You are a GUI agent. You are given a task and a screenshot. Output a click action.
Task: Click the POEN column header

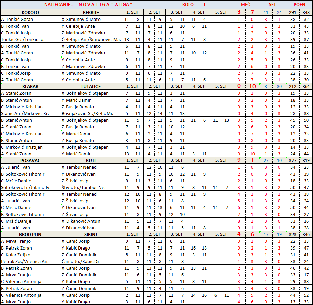pyautogui.click(x=299, y=5)
